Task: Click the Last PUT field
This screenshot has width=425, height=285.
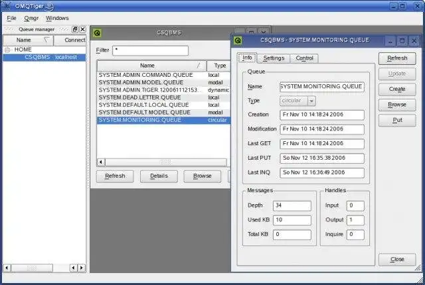Action: click(321, 158)
